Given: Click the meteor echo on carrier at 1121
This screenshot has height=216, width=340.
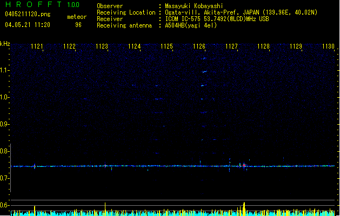Looking at the screenshot, I should pyautogui.click(x=35, y=166).
